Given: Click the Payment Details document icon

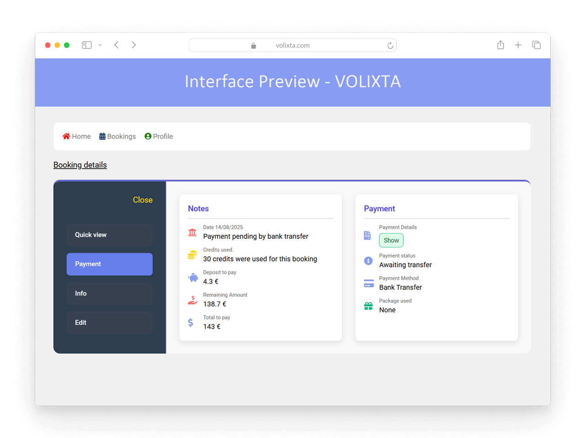Looking at the screenshot, I should (x=367, y=235).
